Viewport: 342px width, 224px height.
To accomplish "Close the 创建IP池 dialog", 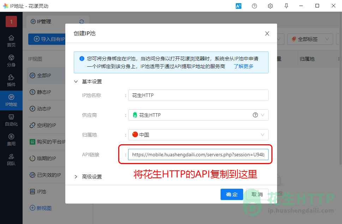I will (267, 34).
